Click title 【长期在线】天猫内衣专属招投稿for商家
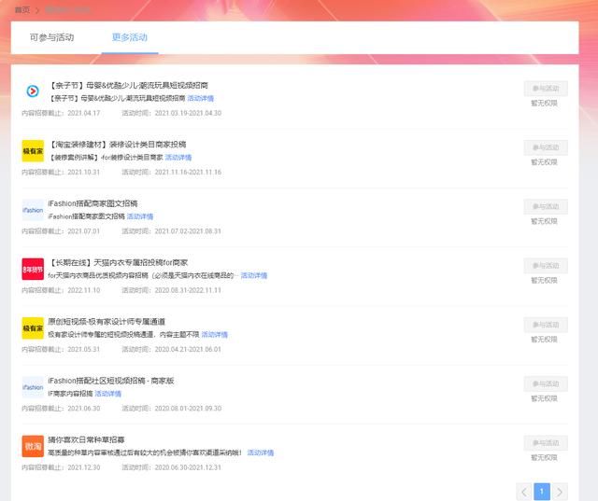The width and height of the screenshot is (598, 501). [119, 262]
